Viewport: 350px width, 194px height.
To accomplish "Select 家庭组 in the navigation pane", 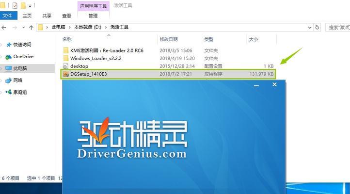I will pos(20,92).
